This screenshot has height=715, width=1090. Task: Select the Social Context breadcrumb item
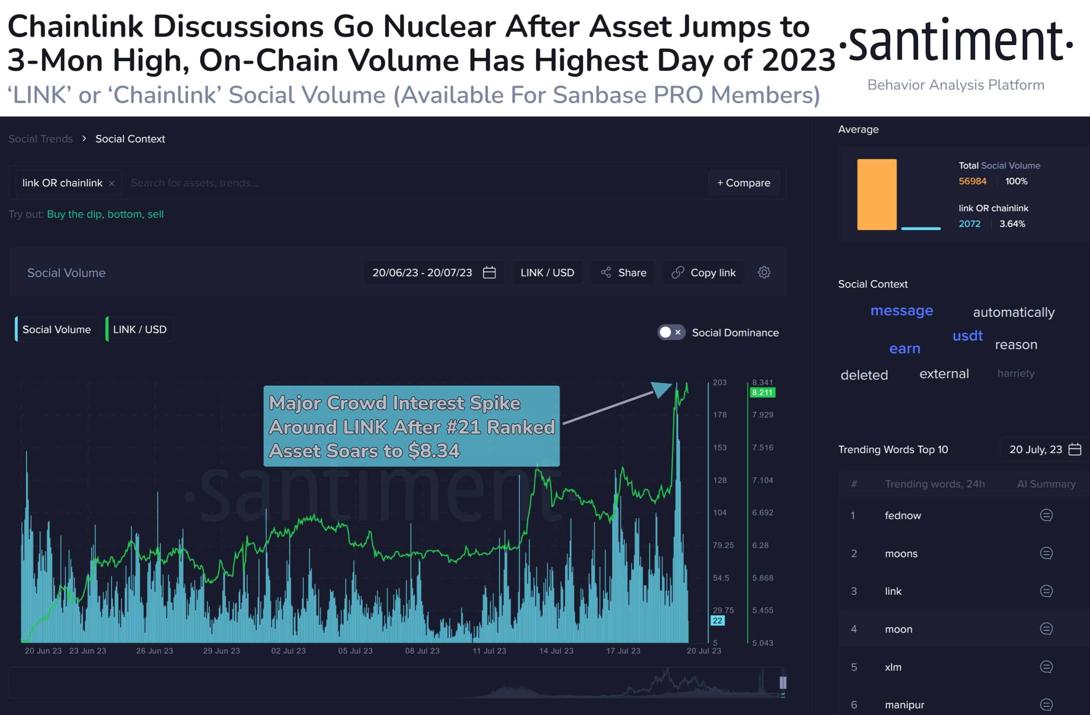pos(130,139)
